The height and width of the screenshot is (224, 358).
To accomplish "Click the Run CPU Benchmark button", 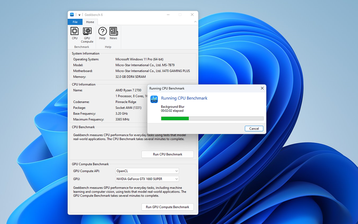I will (168, 154).
